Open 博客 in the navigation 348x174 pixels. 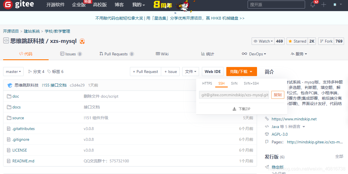pyautogui.click(x=119, y=5)
